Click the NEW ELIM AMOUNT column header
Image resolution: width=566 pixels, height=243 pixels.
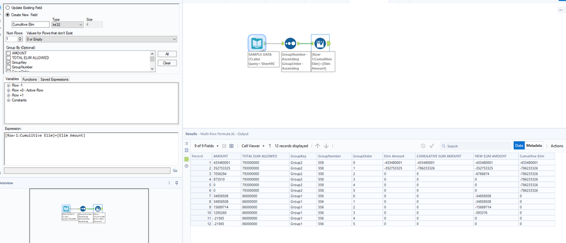(496, 156)
